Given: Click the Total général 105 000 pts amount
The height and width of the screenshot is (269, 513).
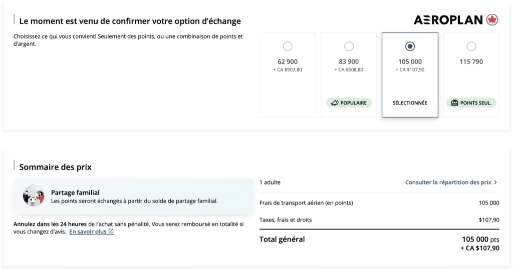Looking at the screenshot, I should [480, 239].
